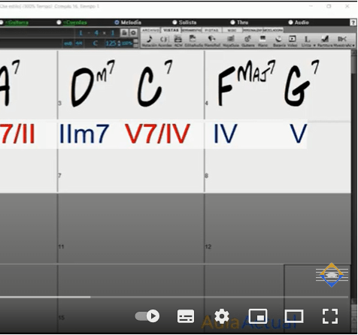The height and width of the screenshot is (335, 358).
Task: Click bar 11 cell in chord sheet
Action: pyautogui.click(x=132, y=228)
